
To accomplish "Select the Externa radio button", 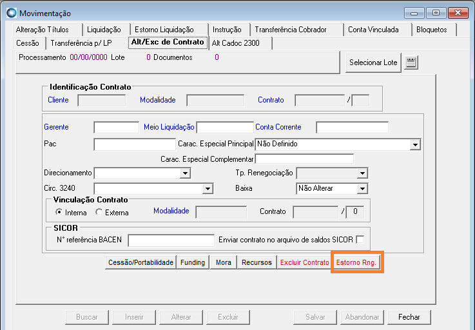I will 99,212.
